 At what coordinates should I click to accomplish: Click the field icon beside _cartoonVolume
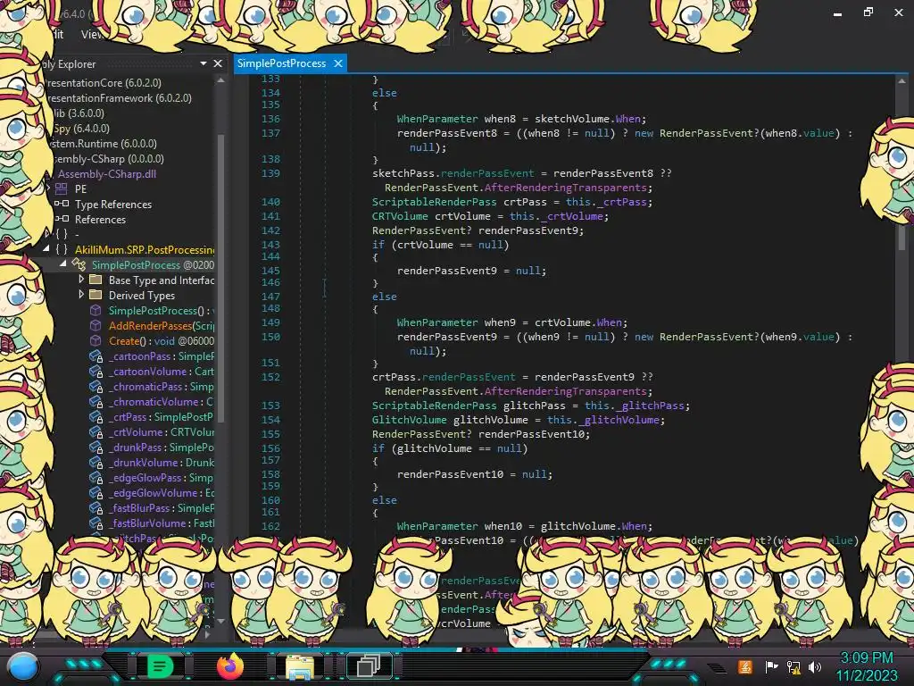(96, 372)
